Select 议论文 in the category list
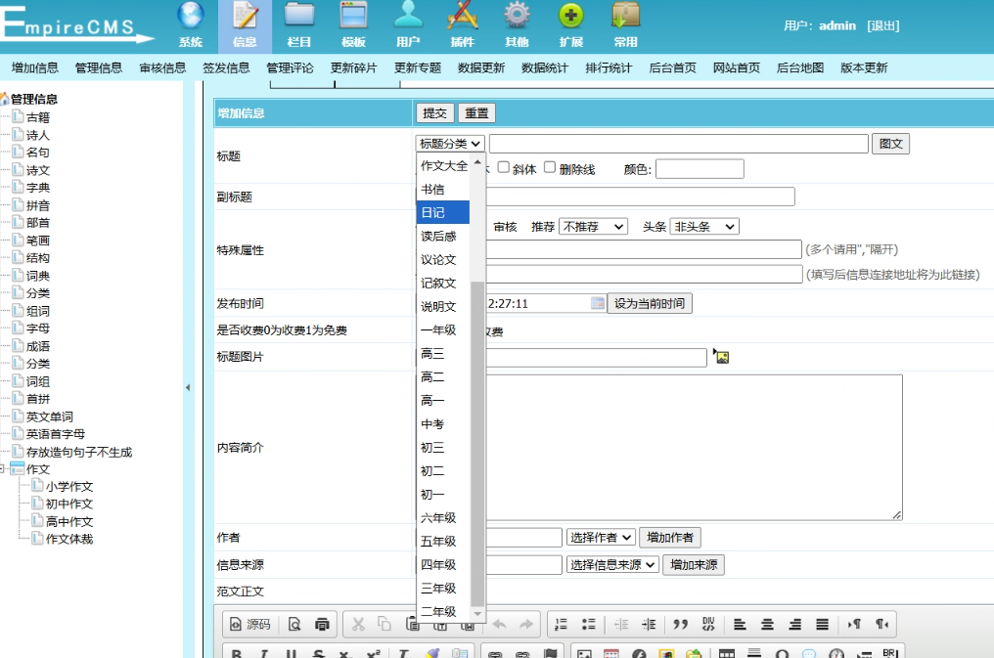Screen dimensions: 994x658 click(x=443, y=260)
